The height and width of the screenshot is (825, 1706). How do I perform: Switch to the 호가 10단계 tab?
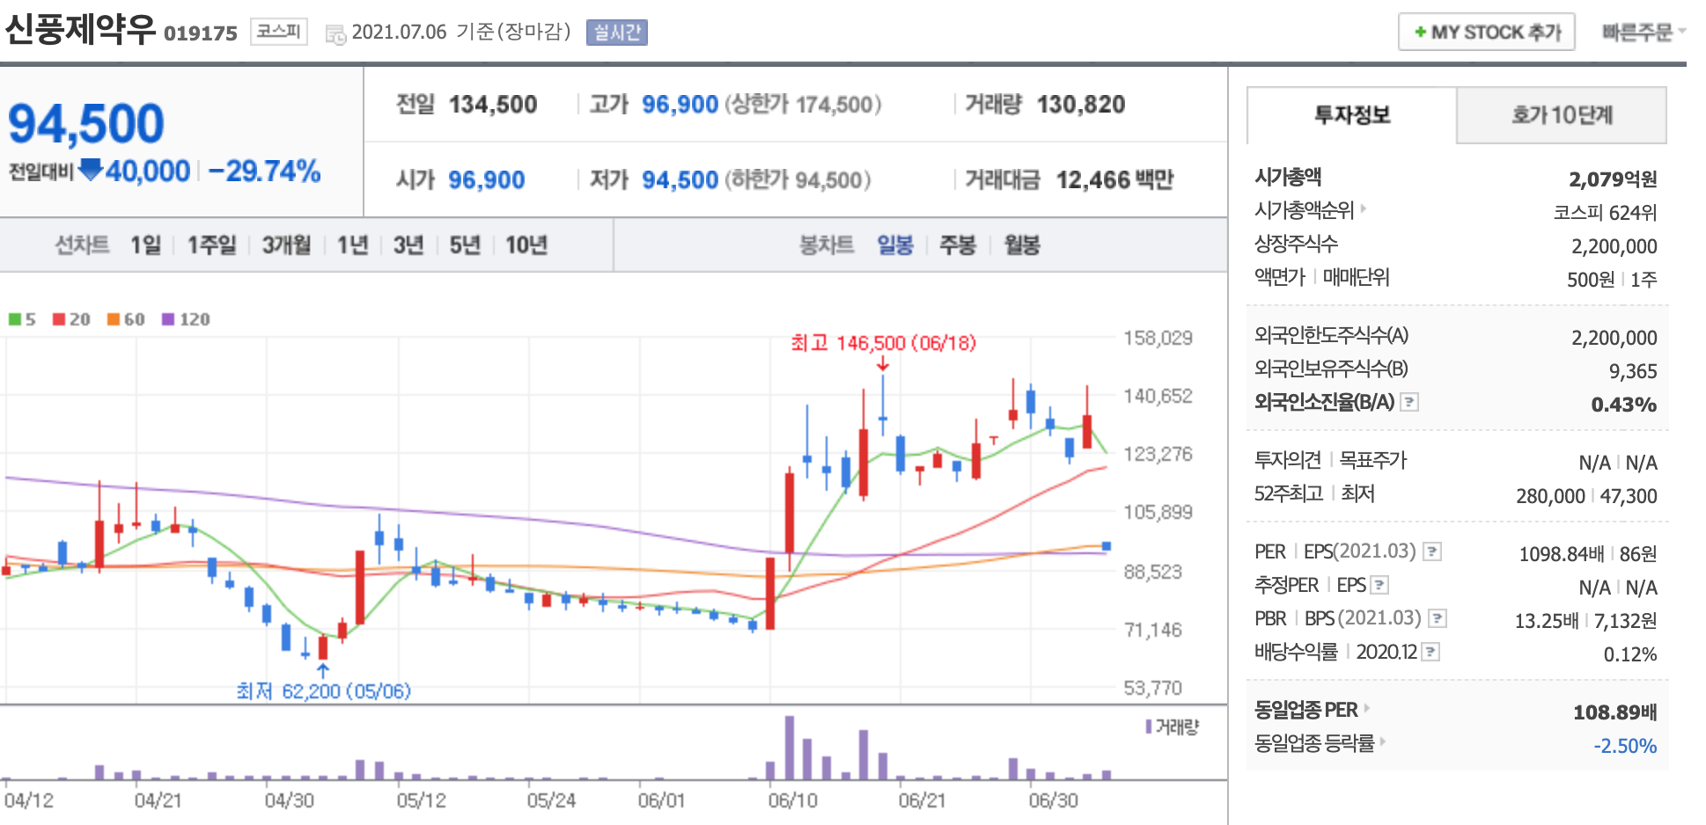(1562, 115)
